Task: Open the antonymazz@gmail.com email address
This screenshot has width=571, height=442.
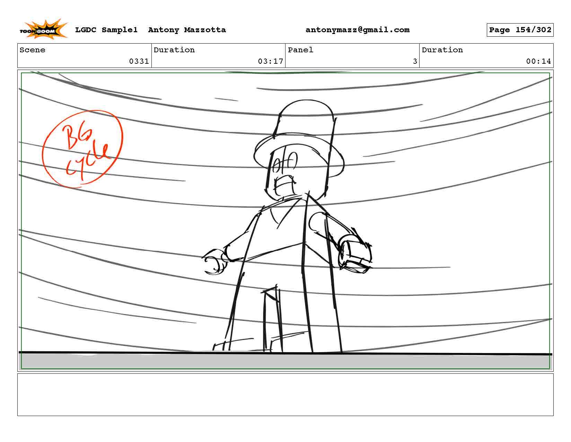Action: tap(358, 30)
